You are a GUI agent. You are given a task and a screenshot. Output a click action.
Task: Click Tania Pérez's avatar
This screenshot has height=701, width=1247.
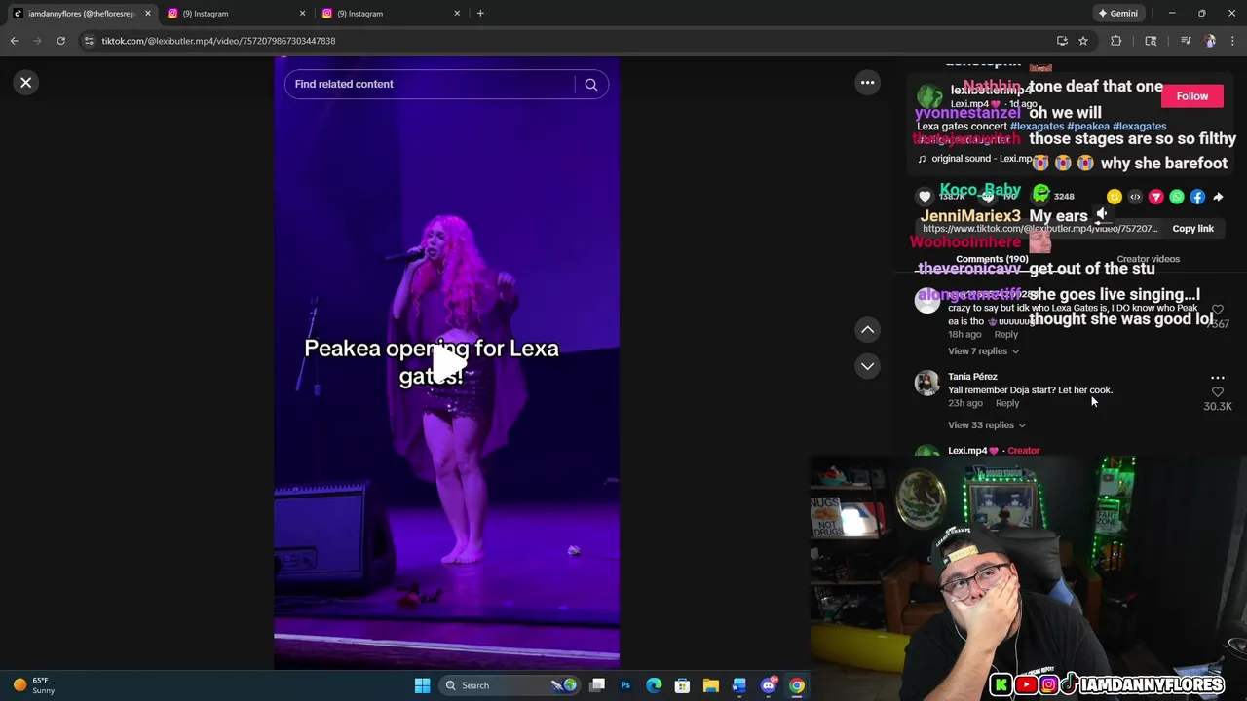pyautogui.click(x=927, y=384)
